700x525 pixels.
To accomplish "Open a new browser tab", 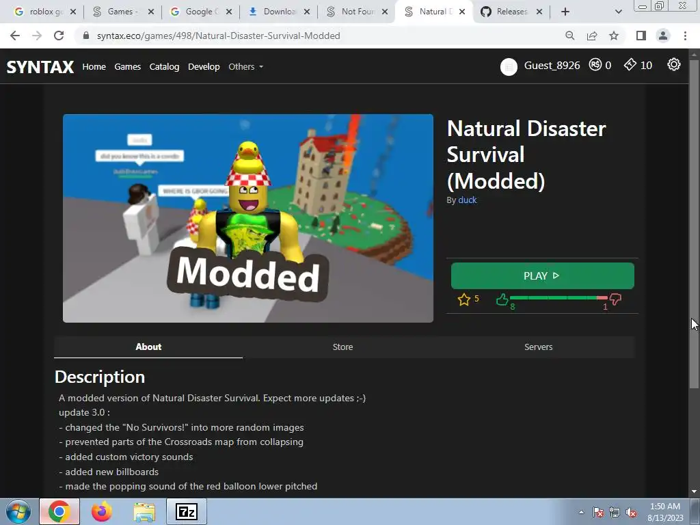I will pyautogui.click(x=565, y=12).
